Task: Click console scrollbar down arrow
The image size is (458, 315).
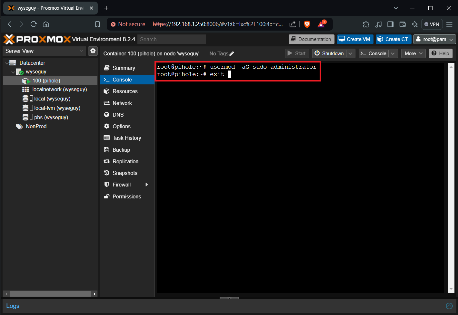Action: tap(451, 289)
